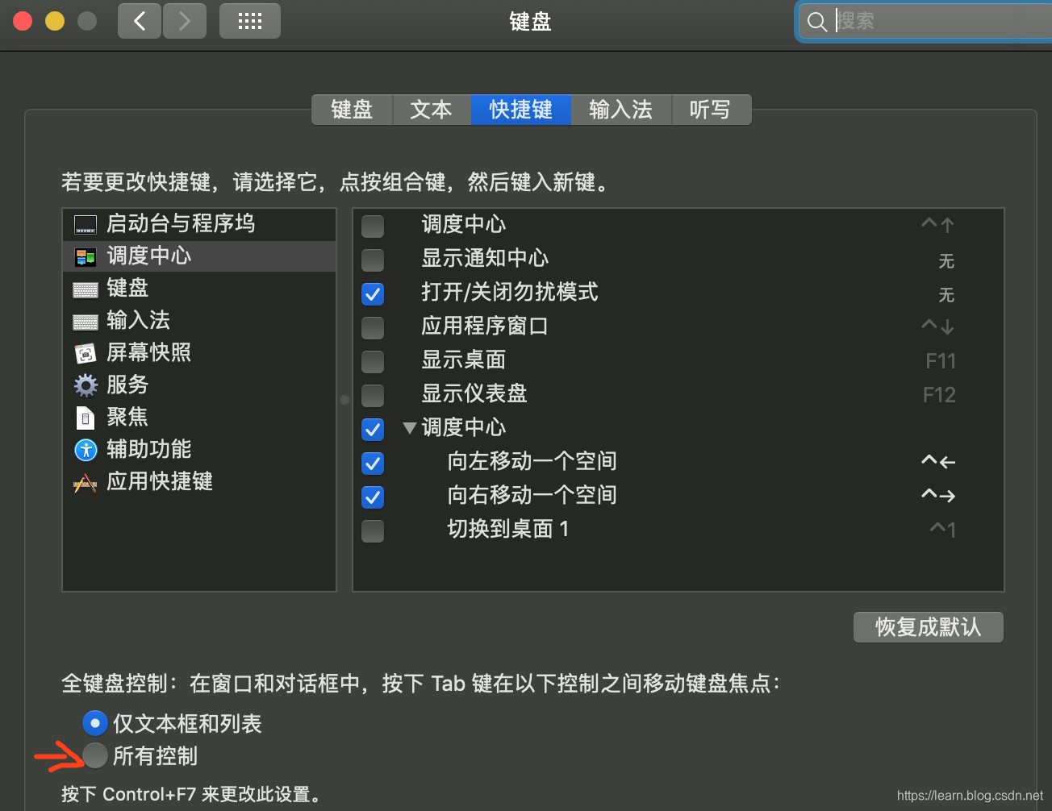Image resolution: width=1052 pixels, height=811 pixels.
Task: Enable the 切换到桌面 1 checkbox
Action: (373, 531)
